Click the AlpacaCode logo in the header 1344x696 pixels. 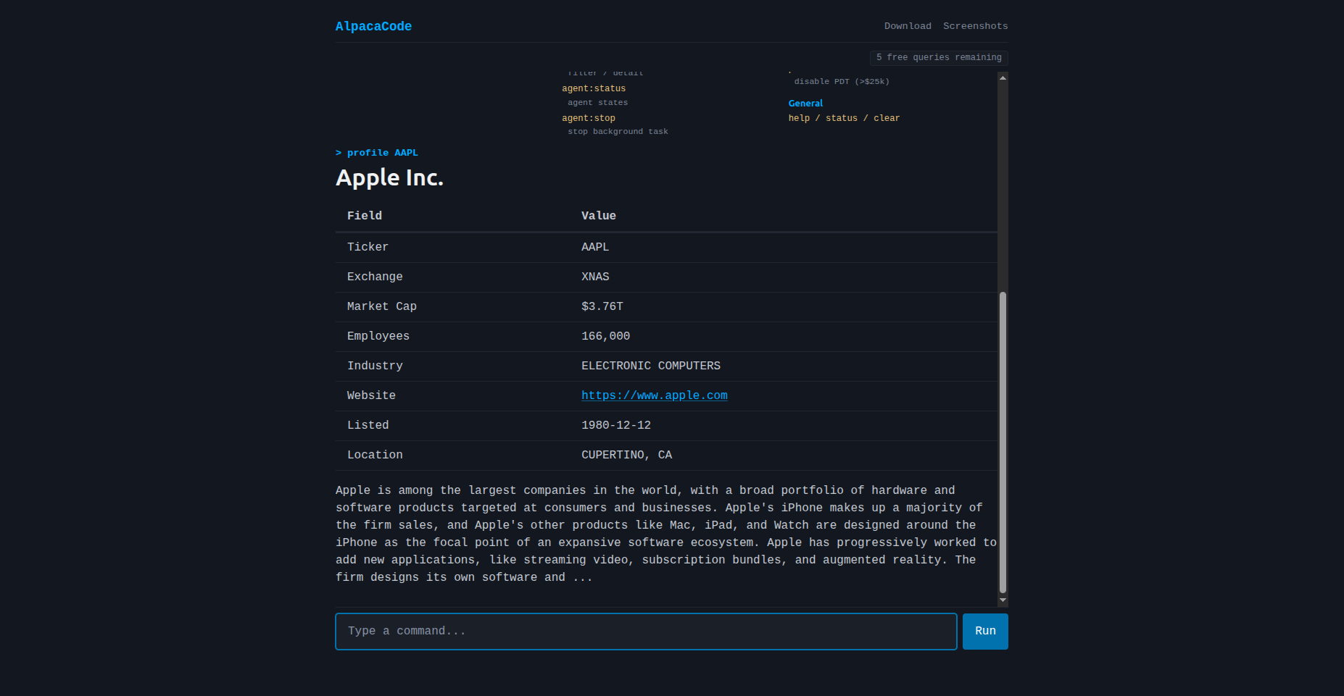coord(373,26)
